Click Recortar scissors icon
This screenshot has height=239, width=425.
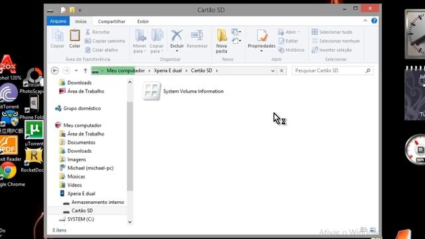(88, 32)
